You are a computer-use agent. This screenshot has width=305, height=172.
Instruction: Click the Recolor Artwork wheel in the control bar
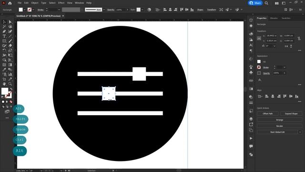(149, 10)
